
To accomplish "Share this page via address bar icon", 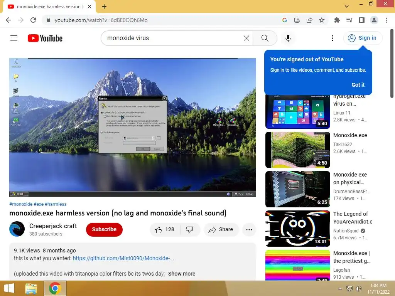I will [x=309, y=20].
